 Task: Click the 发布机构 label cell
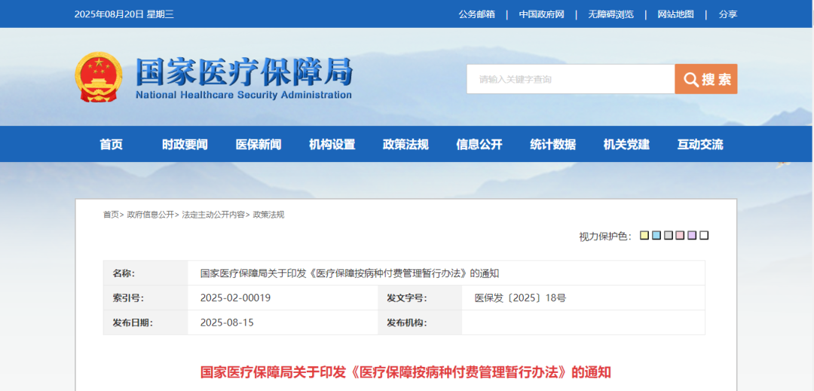click(420, 322)
